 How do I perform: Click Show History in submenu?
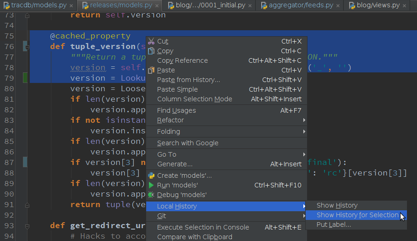[x=356, y=205]
